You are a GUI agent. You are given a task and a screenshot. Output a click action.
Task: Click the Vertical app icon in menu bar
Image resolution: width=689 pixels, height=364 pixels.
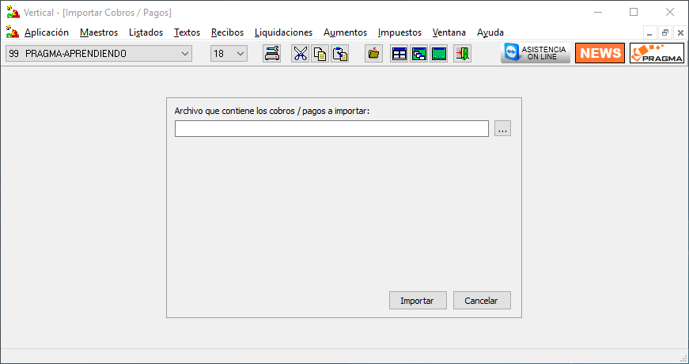[x=13, y=32]
